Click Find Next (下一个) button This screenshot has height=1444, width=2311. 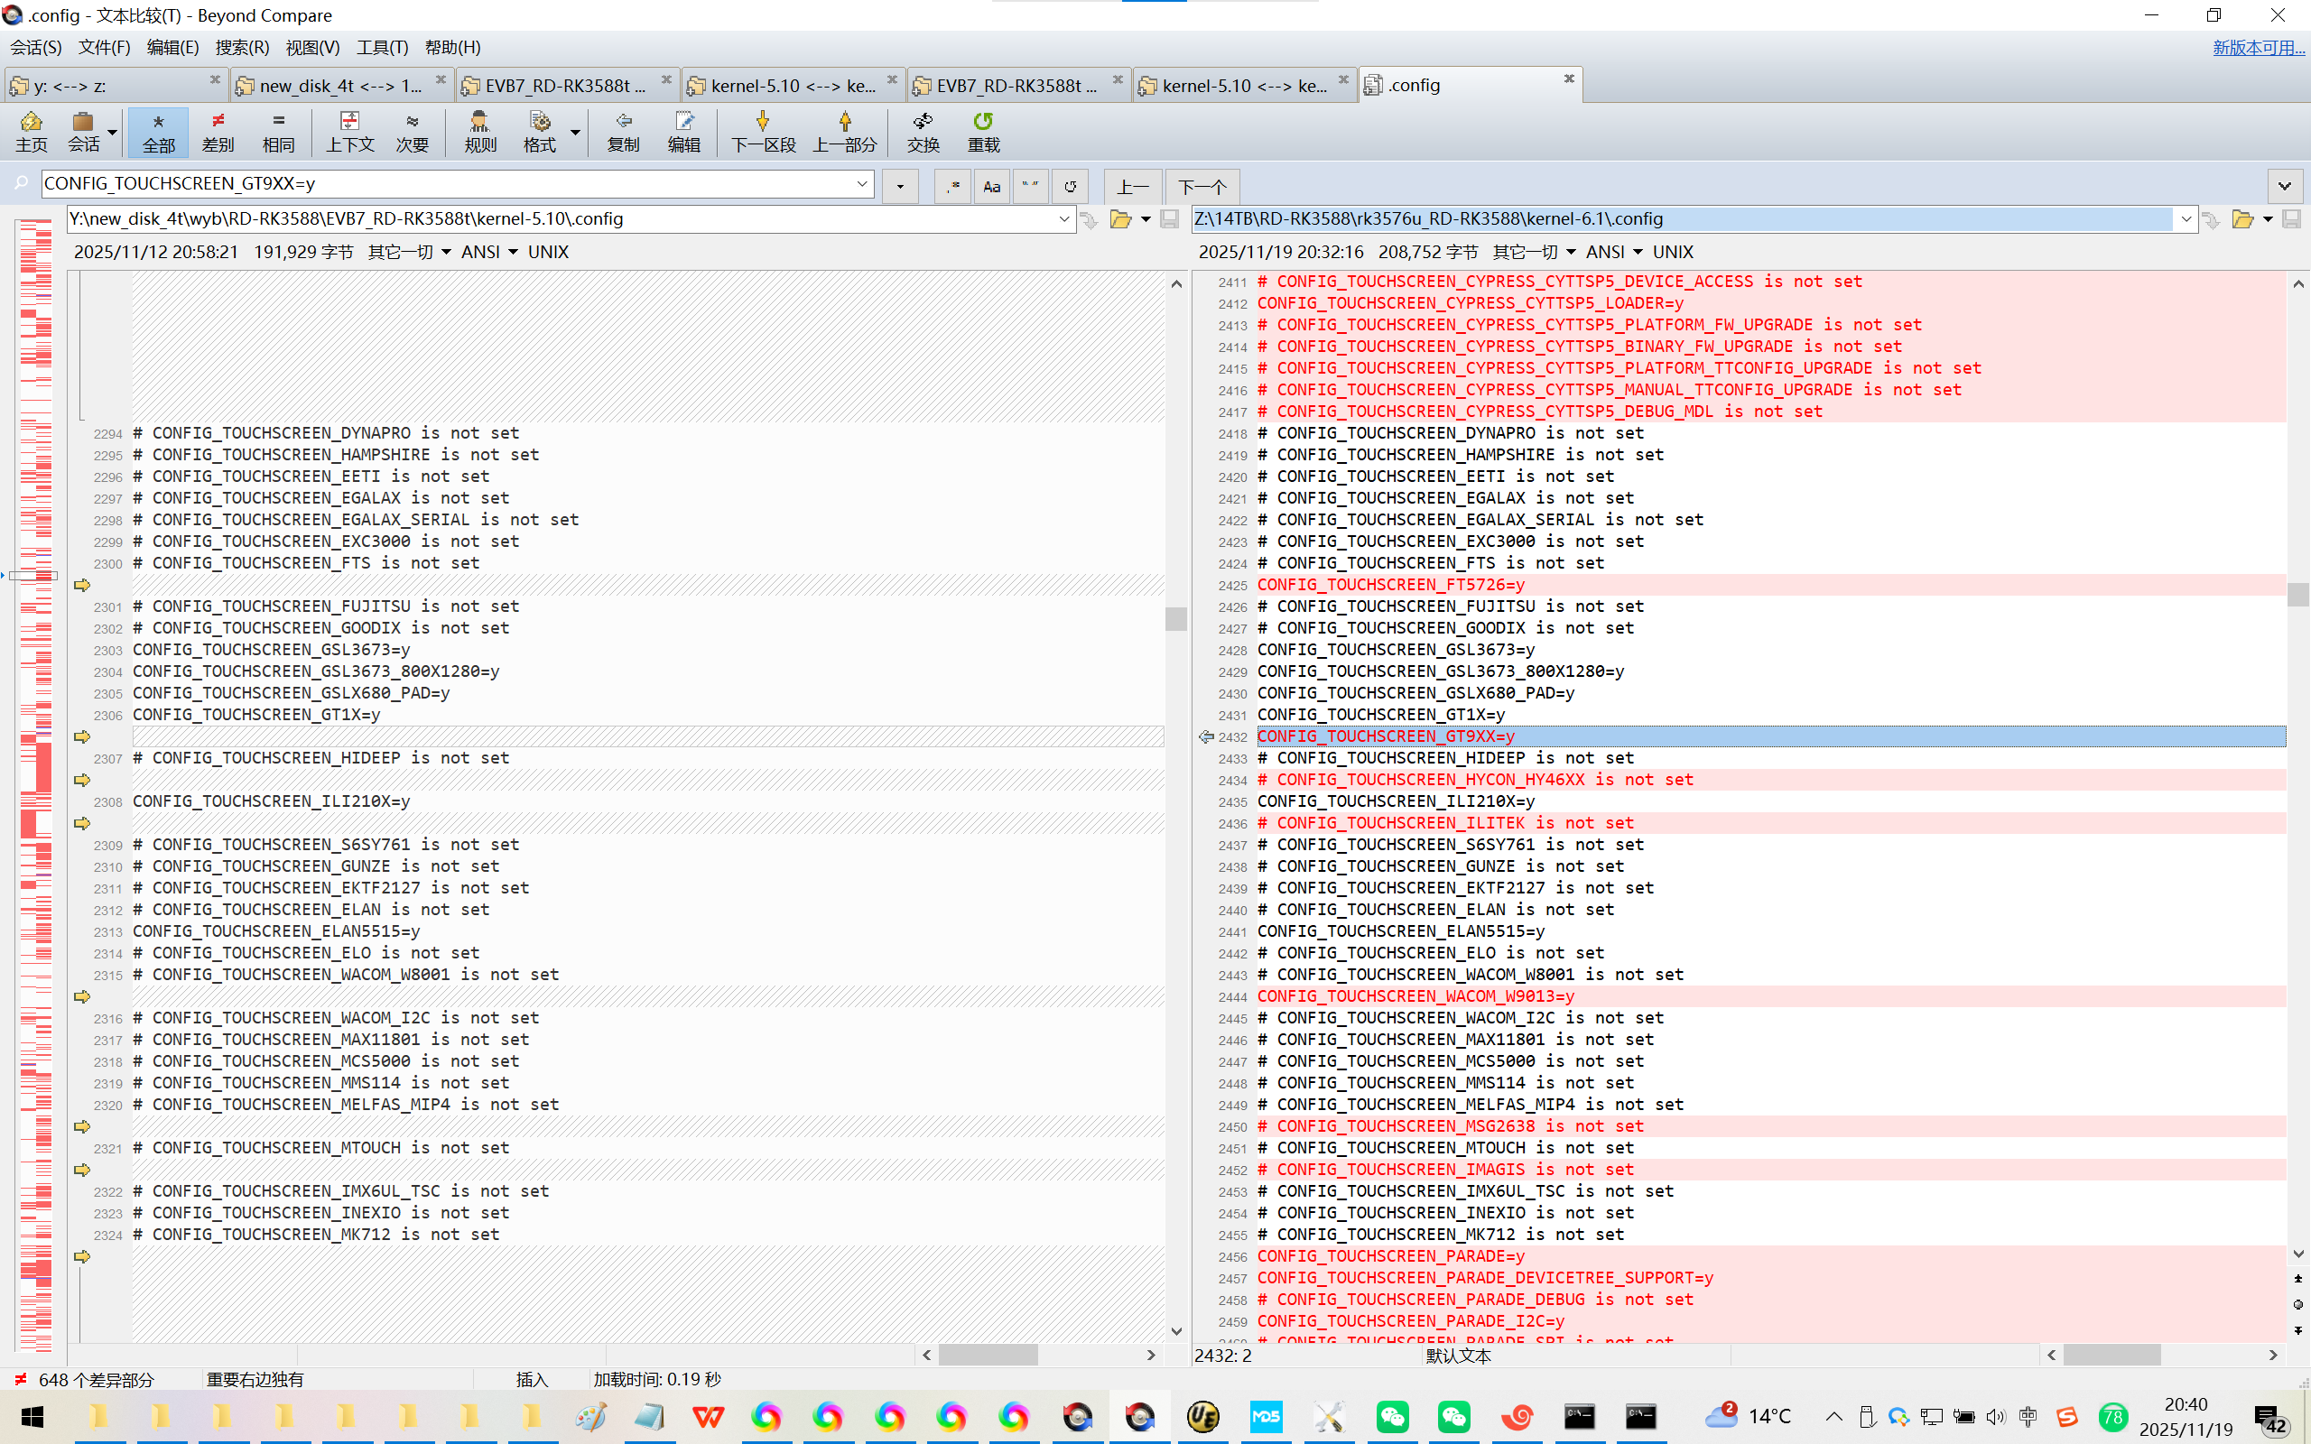tap(1202, 186)
